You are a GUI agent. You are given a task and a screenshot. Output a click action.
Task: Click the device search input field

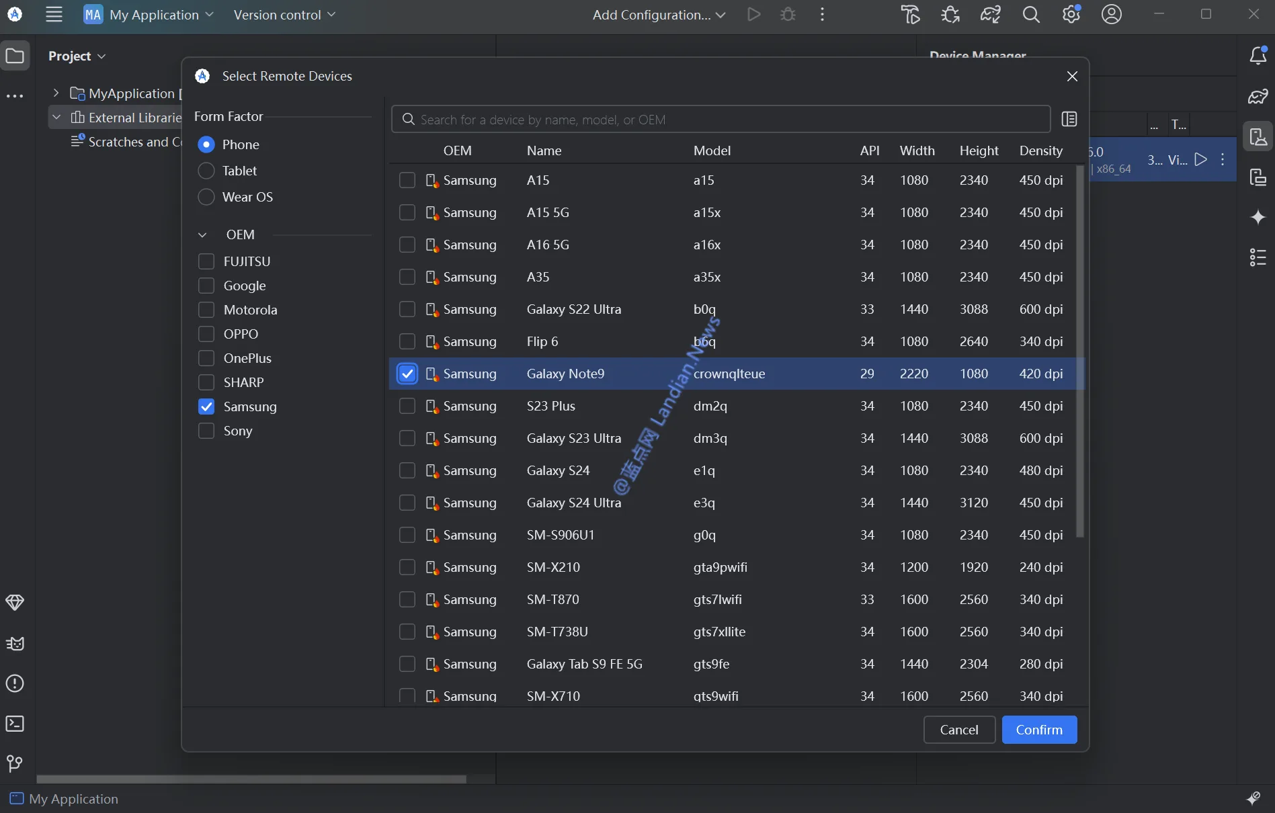721,120
